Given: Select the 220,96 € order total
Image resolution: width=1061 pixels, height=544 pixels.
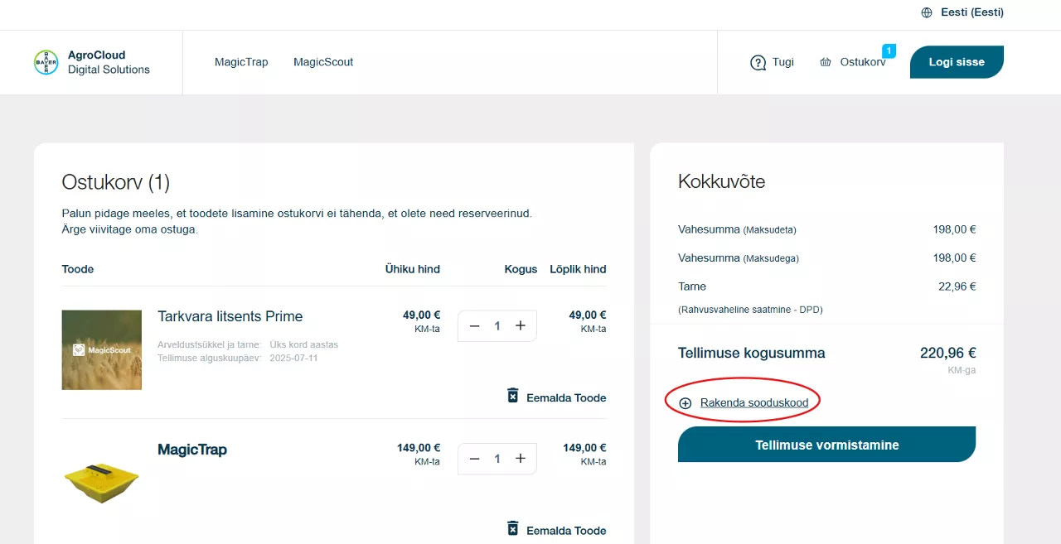Looking at the screenshot, I should point(947,353).
